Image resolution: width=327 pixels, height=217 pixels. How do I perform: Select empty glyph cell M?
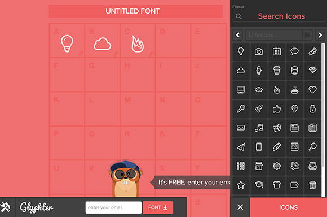click(x=138, y=108)
